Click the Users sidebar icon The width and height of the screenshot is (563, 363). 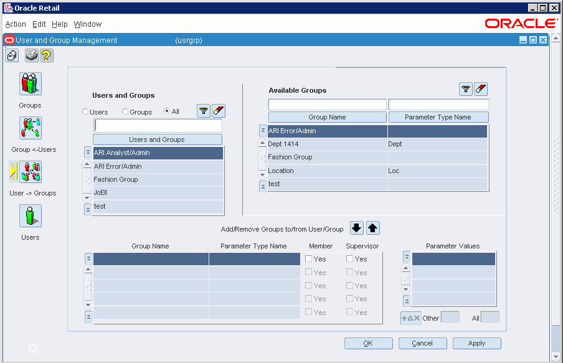click(31, 216)
